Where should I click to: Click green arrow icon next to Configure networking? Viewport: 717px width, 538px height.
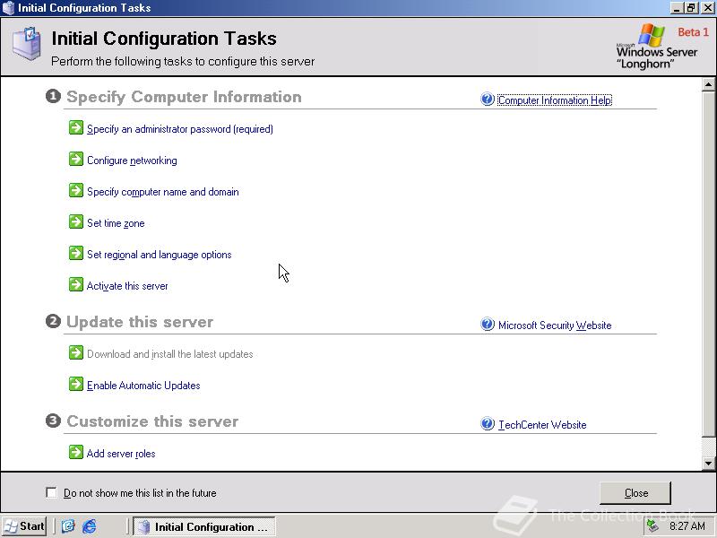point(76,160)
